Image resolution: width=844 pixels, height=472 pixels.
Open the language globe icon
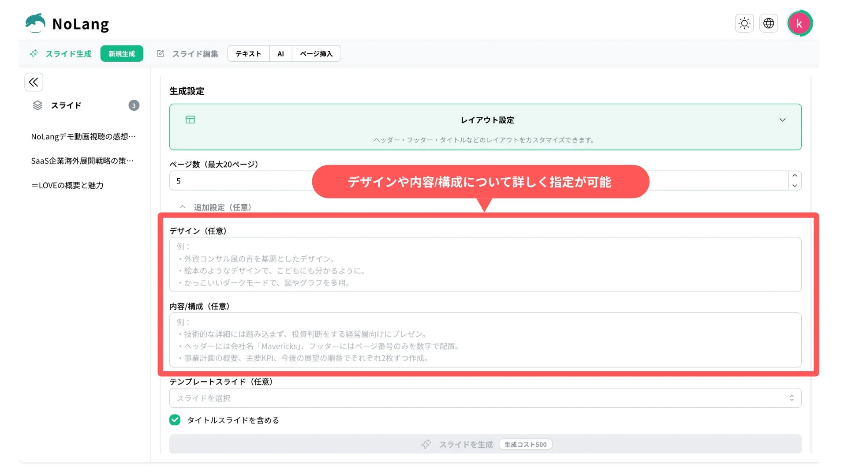(x=769, y=23)
